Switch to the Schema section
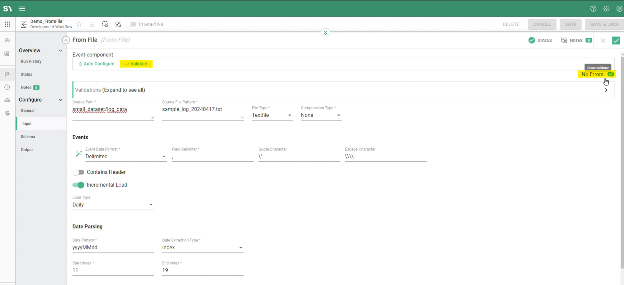This screenshot has width=624, height=285. (28, 137)
